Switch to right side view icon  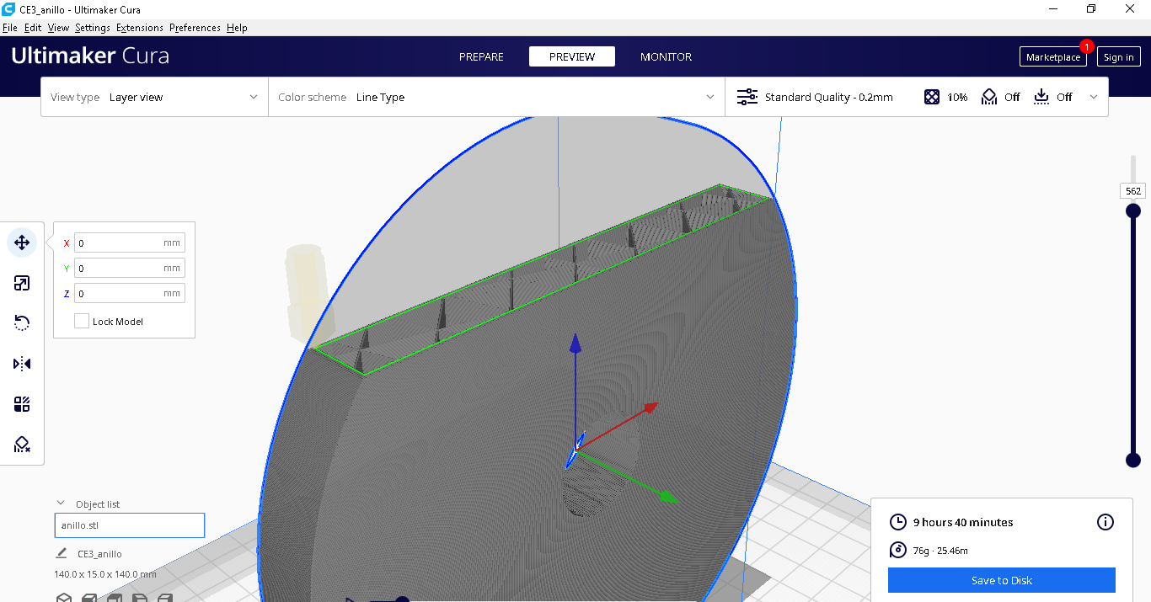pyautogui.click(x=165, y=598)
